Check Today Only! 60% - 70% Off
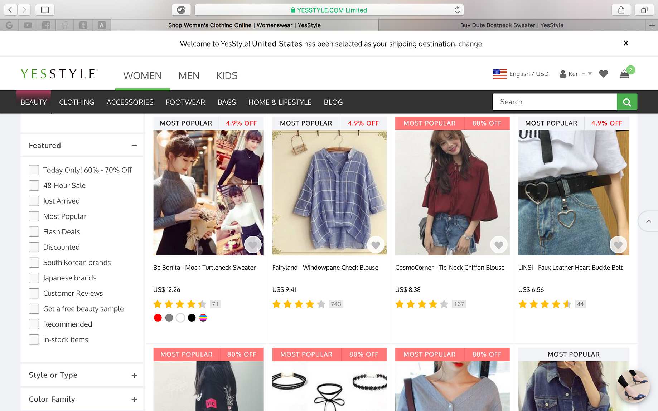The width and height of the screenshot is (658, 411). (34, 170)
